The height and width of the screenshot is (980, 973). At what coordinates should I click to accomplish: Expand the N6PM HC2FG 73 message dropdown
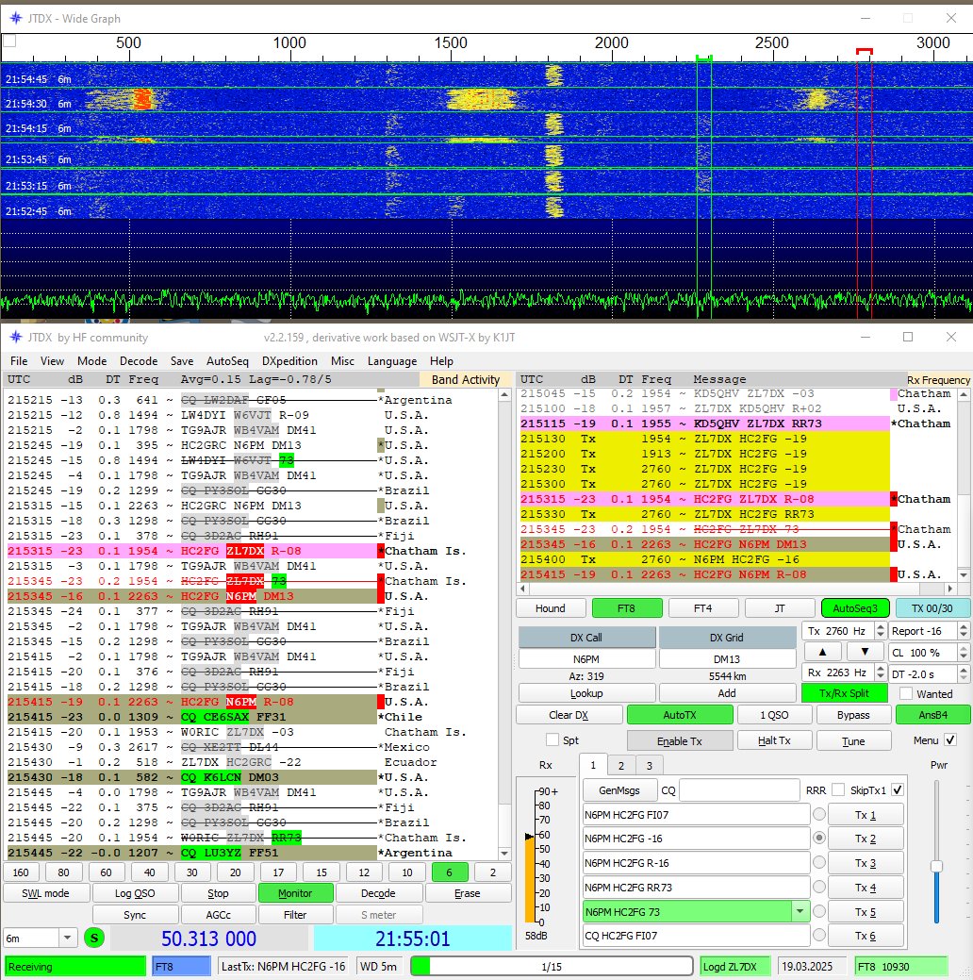pos(800,911)
